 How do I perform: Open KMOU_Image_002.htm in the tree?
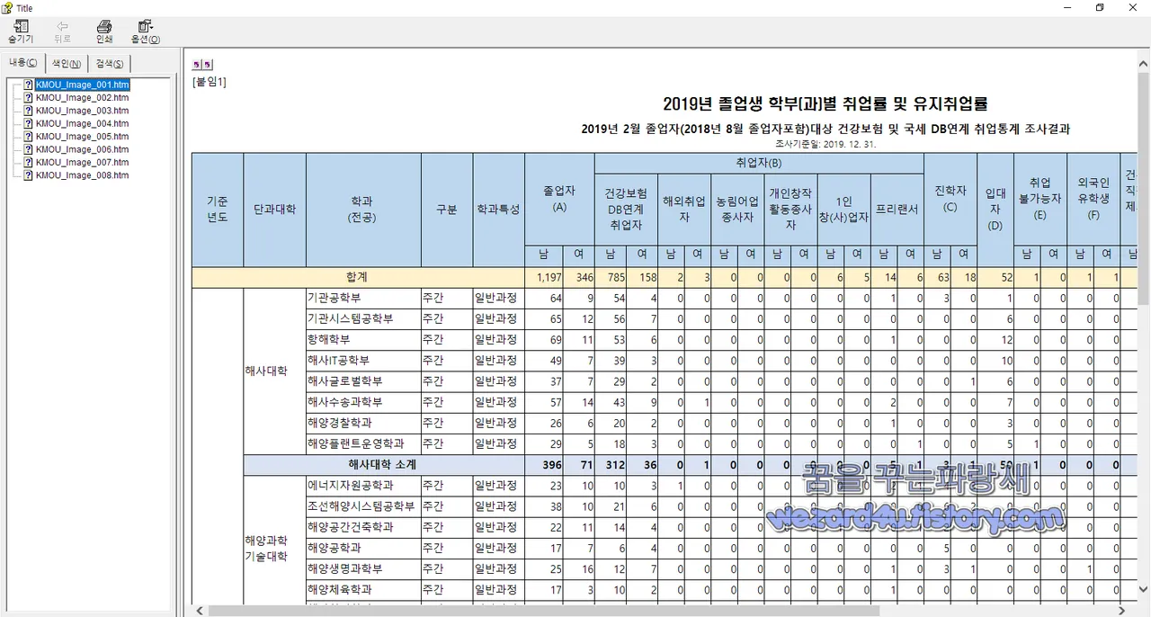pyautogui.click(x=82, y=97)
